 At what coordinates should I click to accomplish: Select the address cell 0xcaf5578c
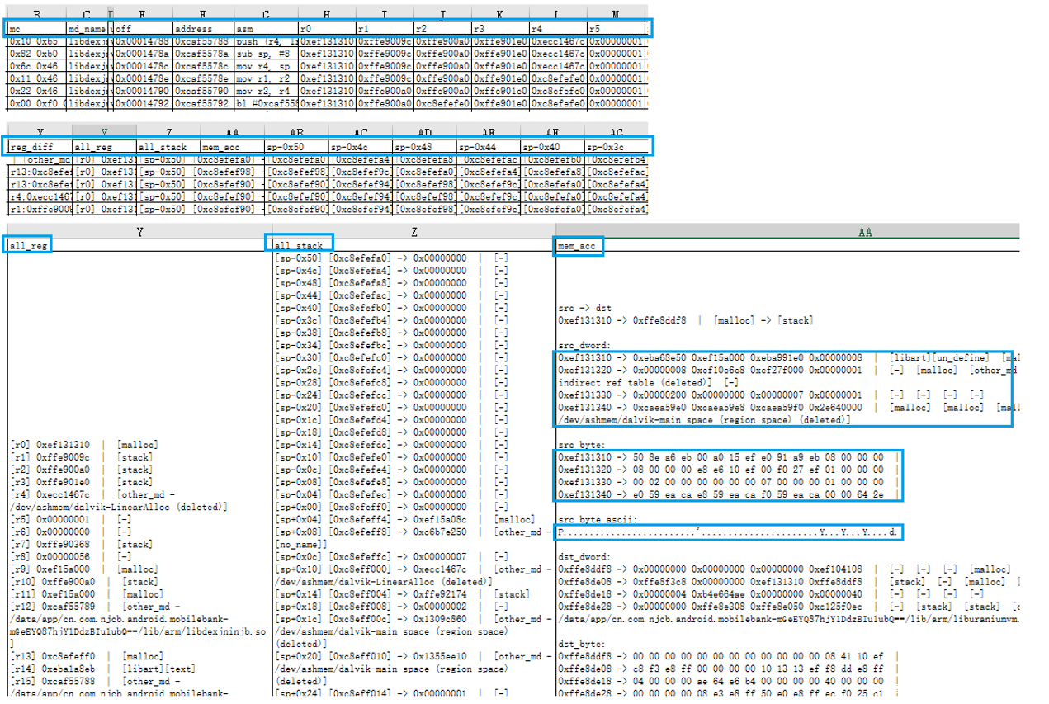coord(204,65)
